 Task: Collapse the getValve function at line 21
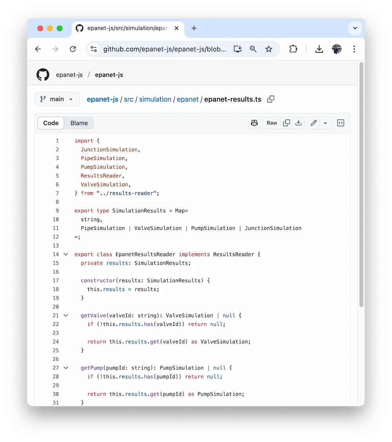click(x=65, y=315)
